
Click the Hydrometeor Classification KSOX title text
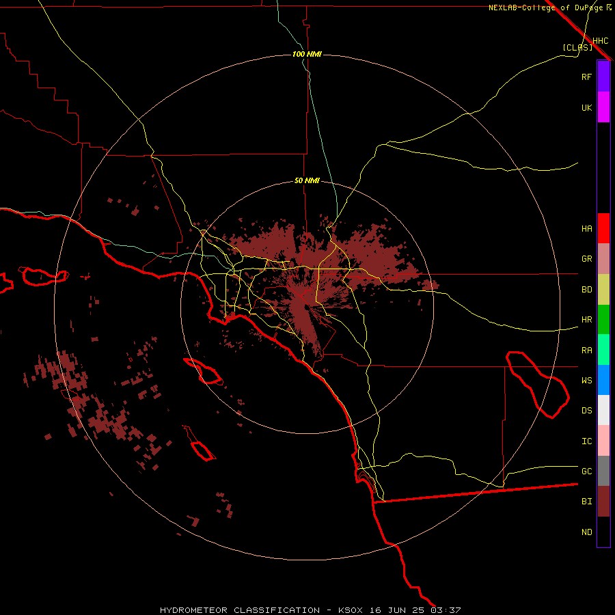tap(310, 610)
